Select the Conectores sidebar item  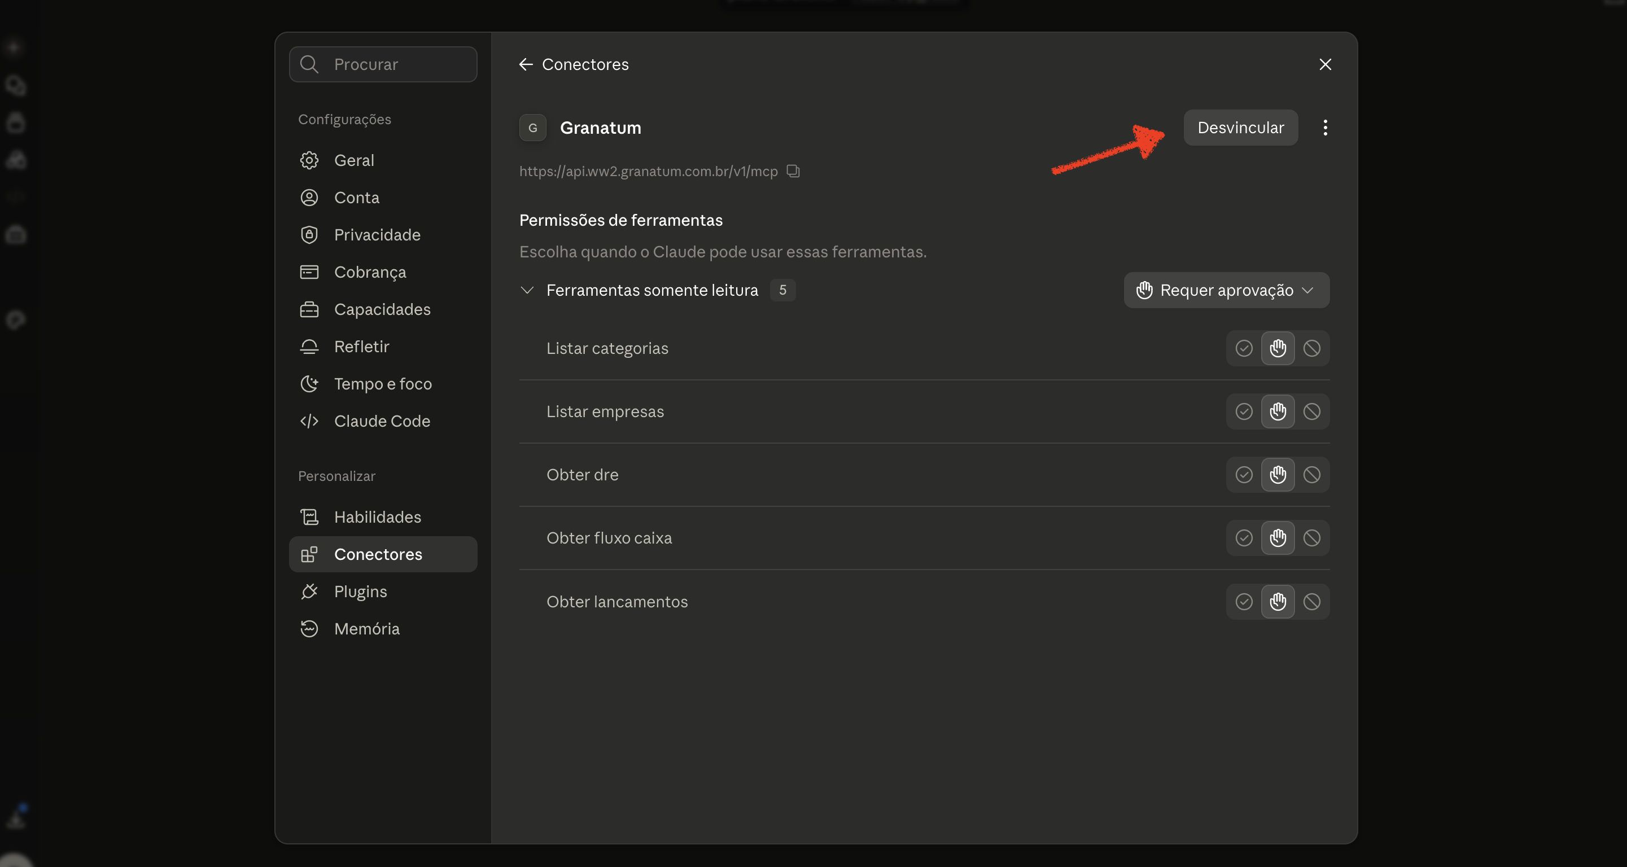[x=383, y=554]
